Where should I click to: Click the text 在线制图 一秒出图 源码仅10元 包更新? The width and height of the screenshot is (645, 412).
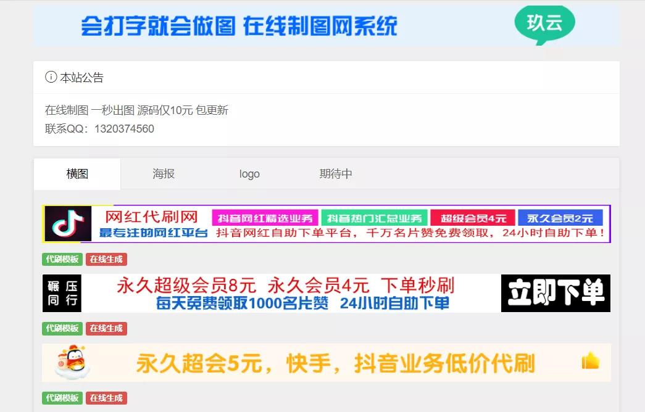click(136, 110)
